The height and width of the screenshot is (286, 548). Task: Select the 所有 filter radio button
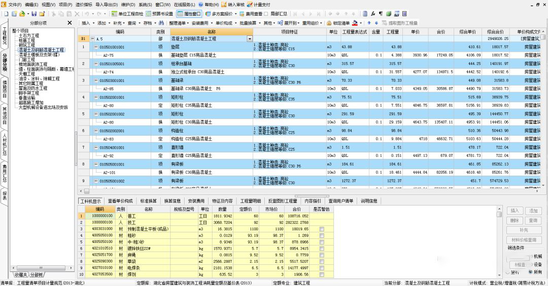(x=531, y=272)
